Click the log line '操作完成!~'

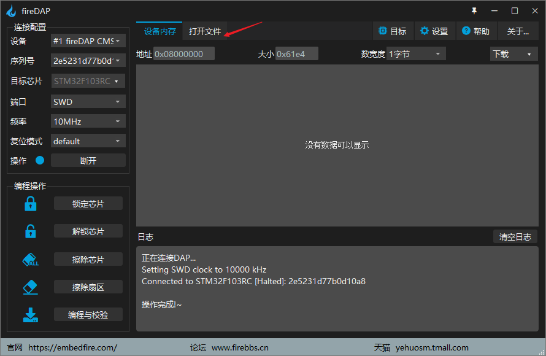pyautogui.click(x=161, y=304)
